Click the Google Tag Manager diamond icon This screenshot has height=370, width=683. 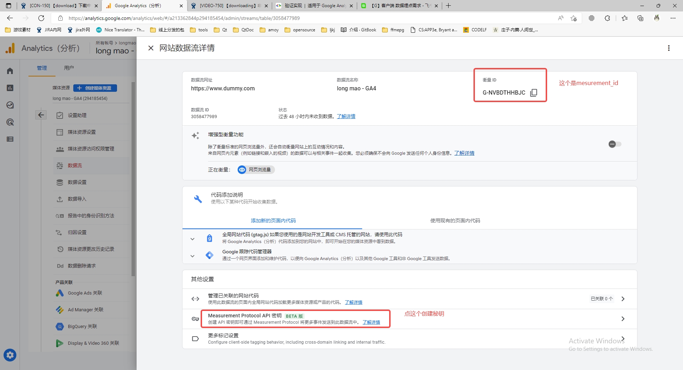click(210, 255)
